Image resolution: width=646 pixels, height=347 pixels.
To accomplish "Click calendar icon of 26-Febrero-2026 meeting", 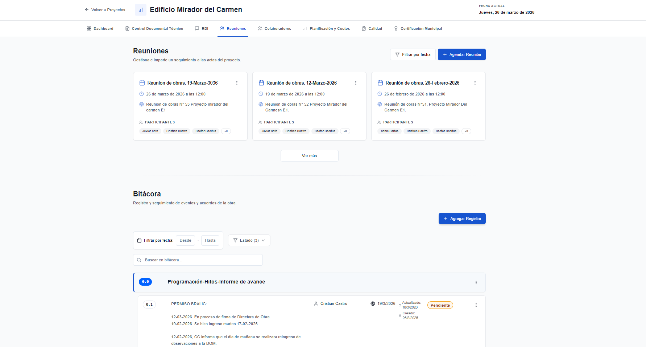I will 380,83.
